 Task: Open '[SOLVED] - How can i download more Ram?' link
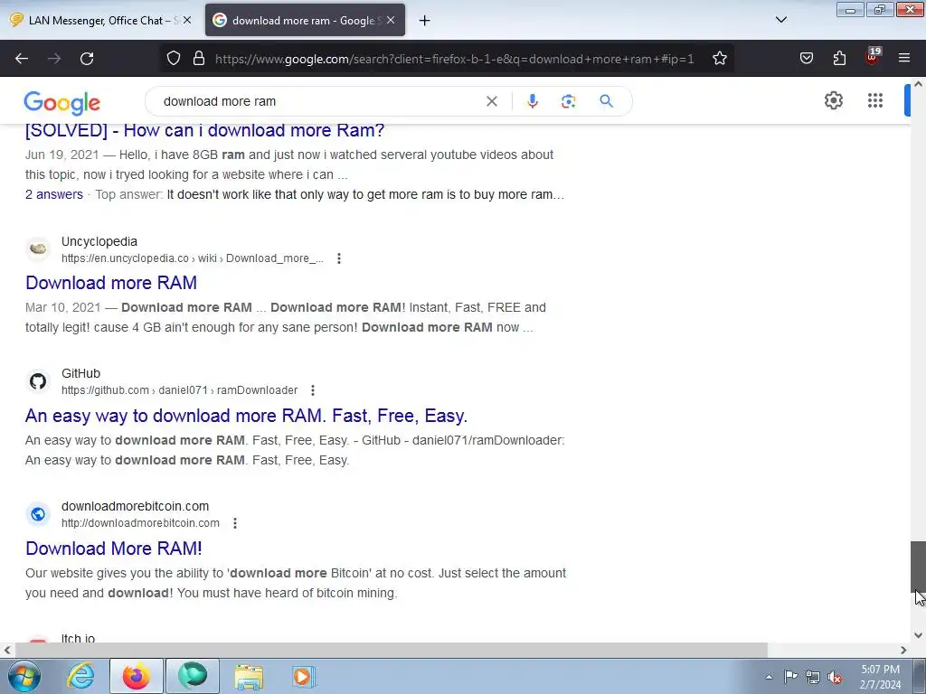tap(205, 130)
